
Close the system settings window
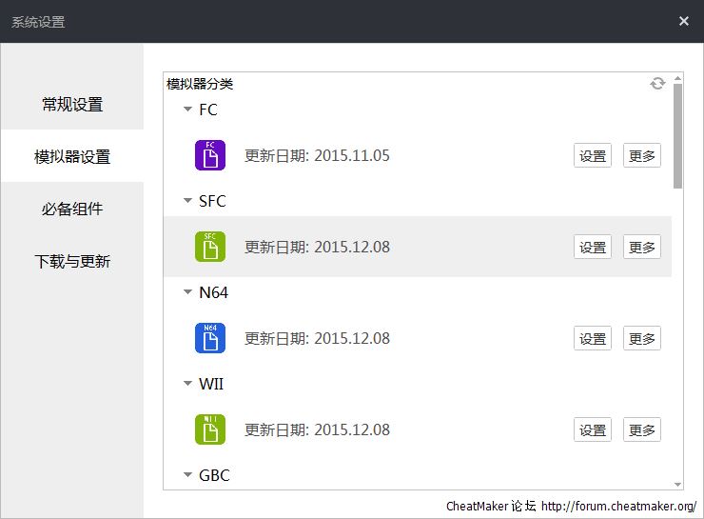click(683, 21)
